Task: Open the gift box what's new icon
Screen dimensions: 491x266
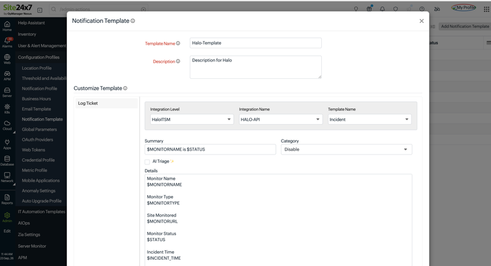Action: pos(369,9)
